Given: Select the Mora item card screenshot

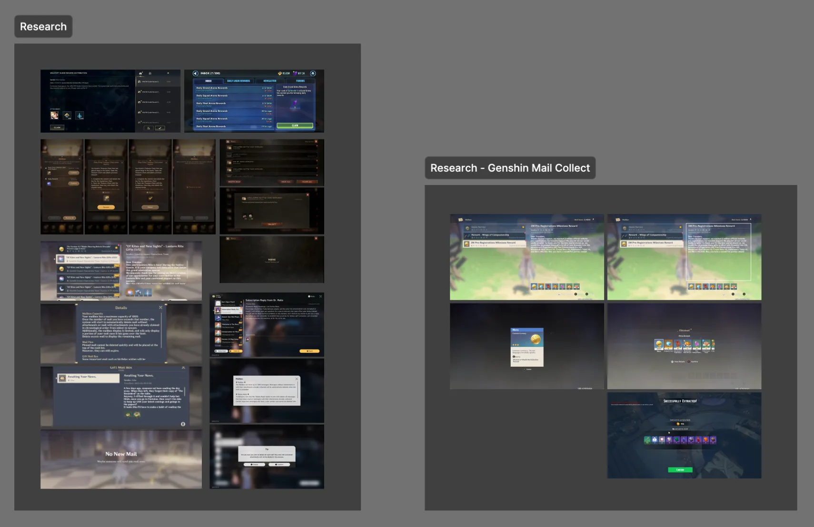Looking at the screenshot, I should pos(527,347).
